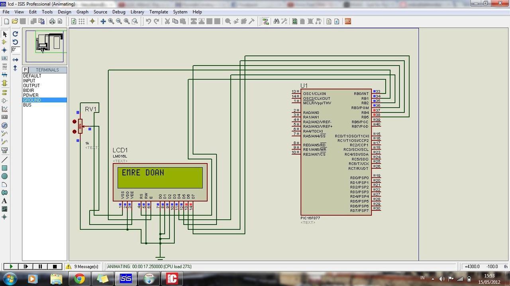Zoom to view the entire sheet

tap(127, 21)
